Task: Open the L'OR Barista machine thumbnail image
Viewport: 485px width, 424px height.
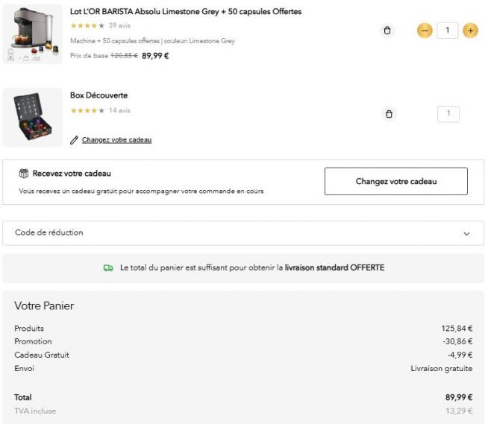Action: coord(32,34)
